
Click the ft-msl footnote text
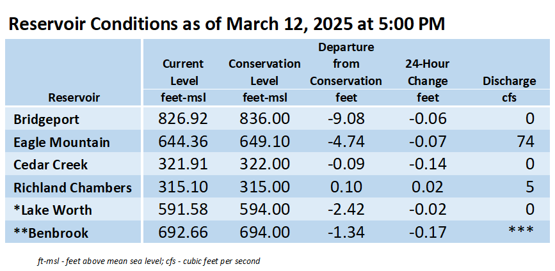click(x=149, y=261)
